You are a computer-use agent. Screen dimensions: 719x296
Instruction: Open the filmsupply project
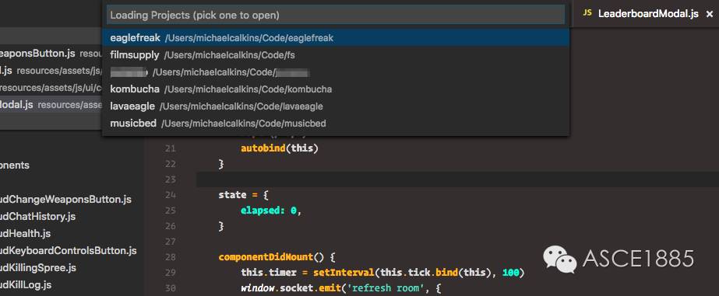pyautogui.click(x=336, y=55)
